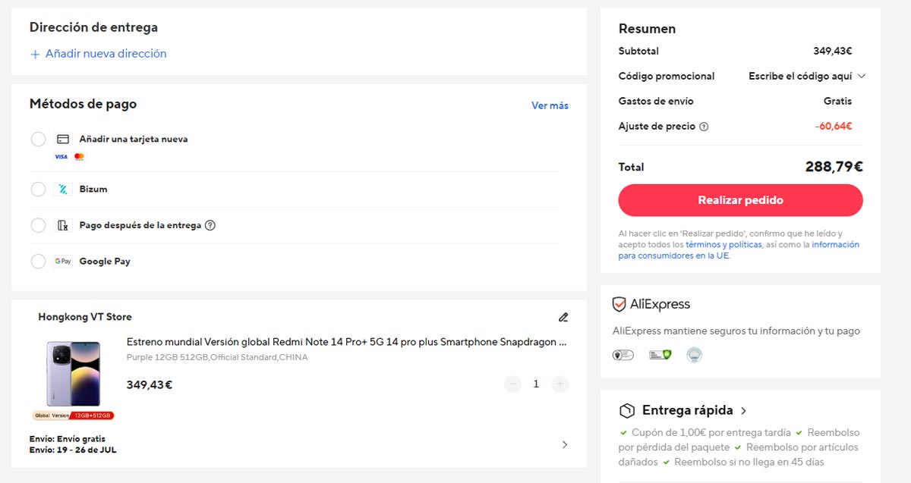
Task: Click the Envío gratis shipping text
Action: pos(68,439)
